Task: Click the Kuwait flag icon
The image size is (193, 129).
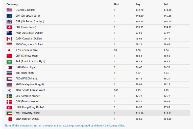Action: [9, 113]
